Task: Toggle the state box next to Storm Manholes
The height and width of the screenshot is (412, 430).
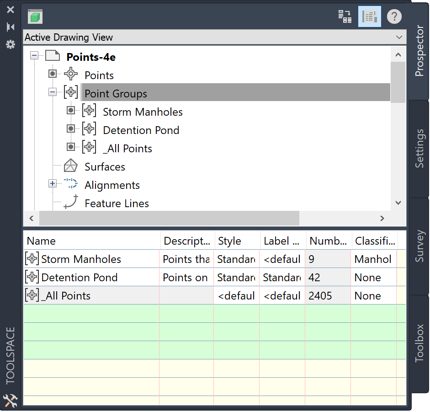Action: [70, 111]
